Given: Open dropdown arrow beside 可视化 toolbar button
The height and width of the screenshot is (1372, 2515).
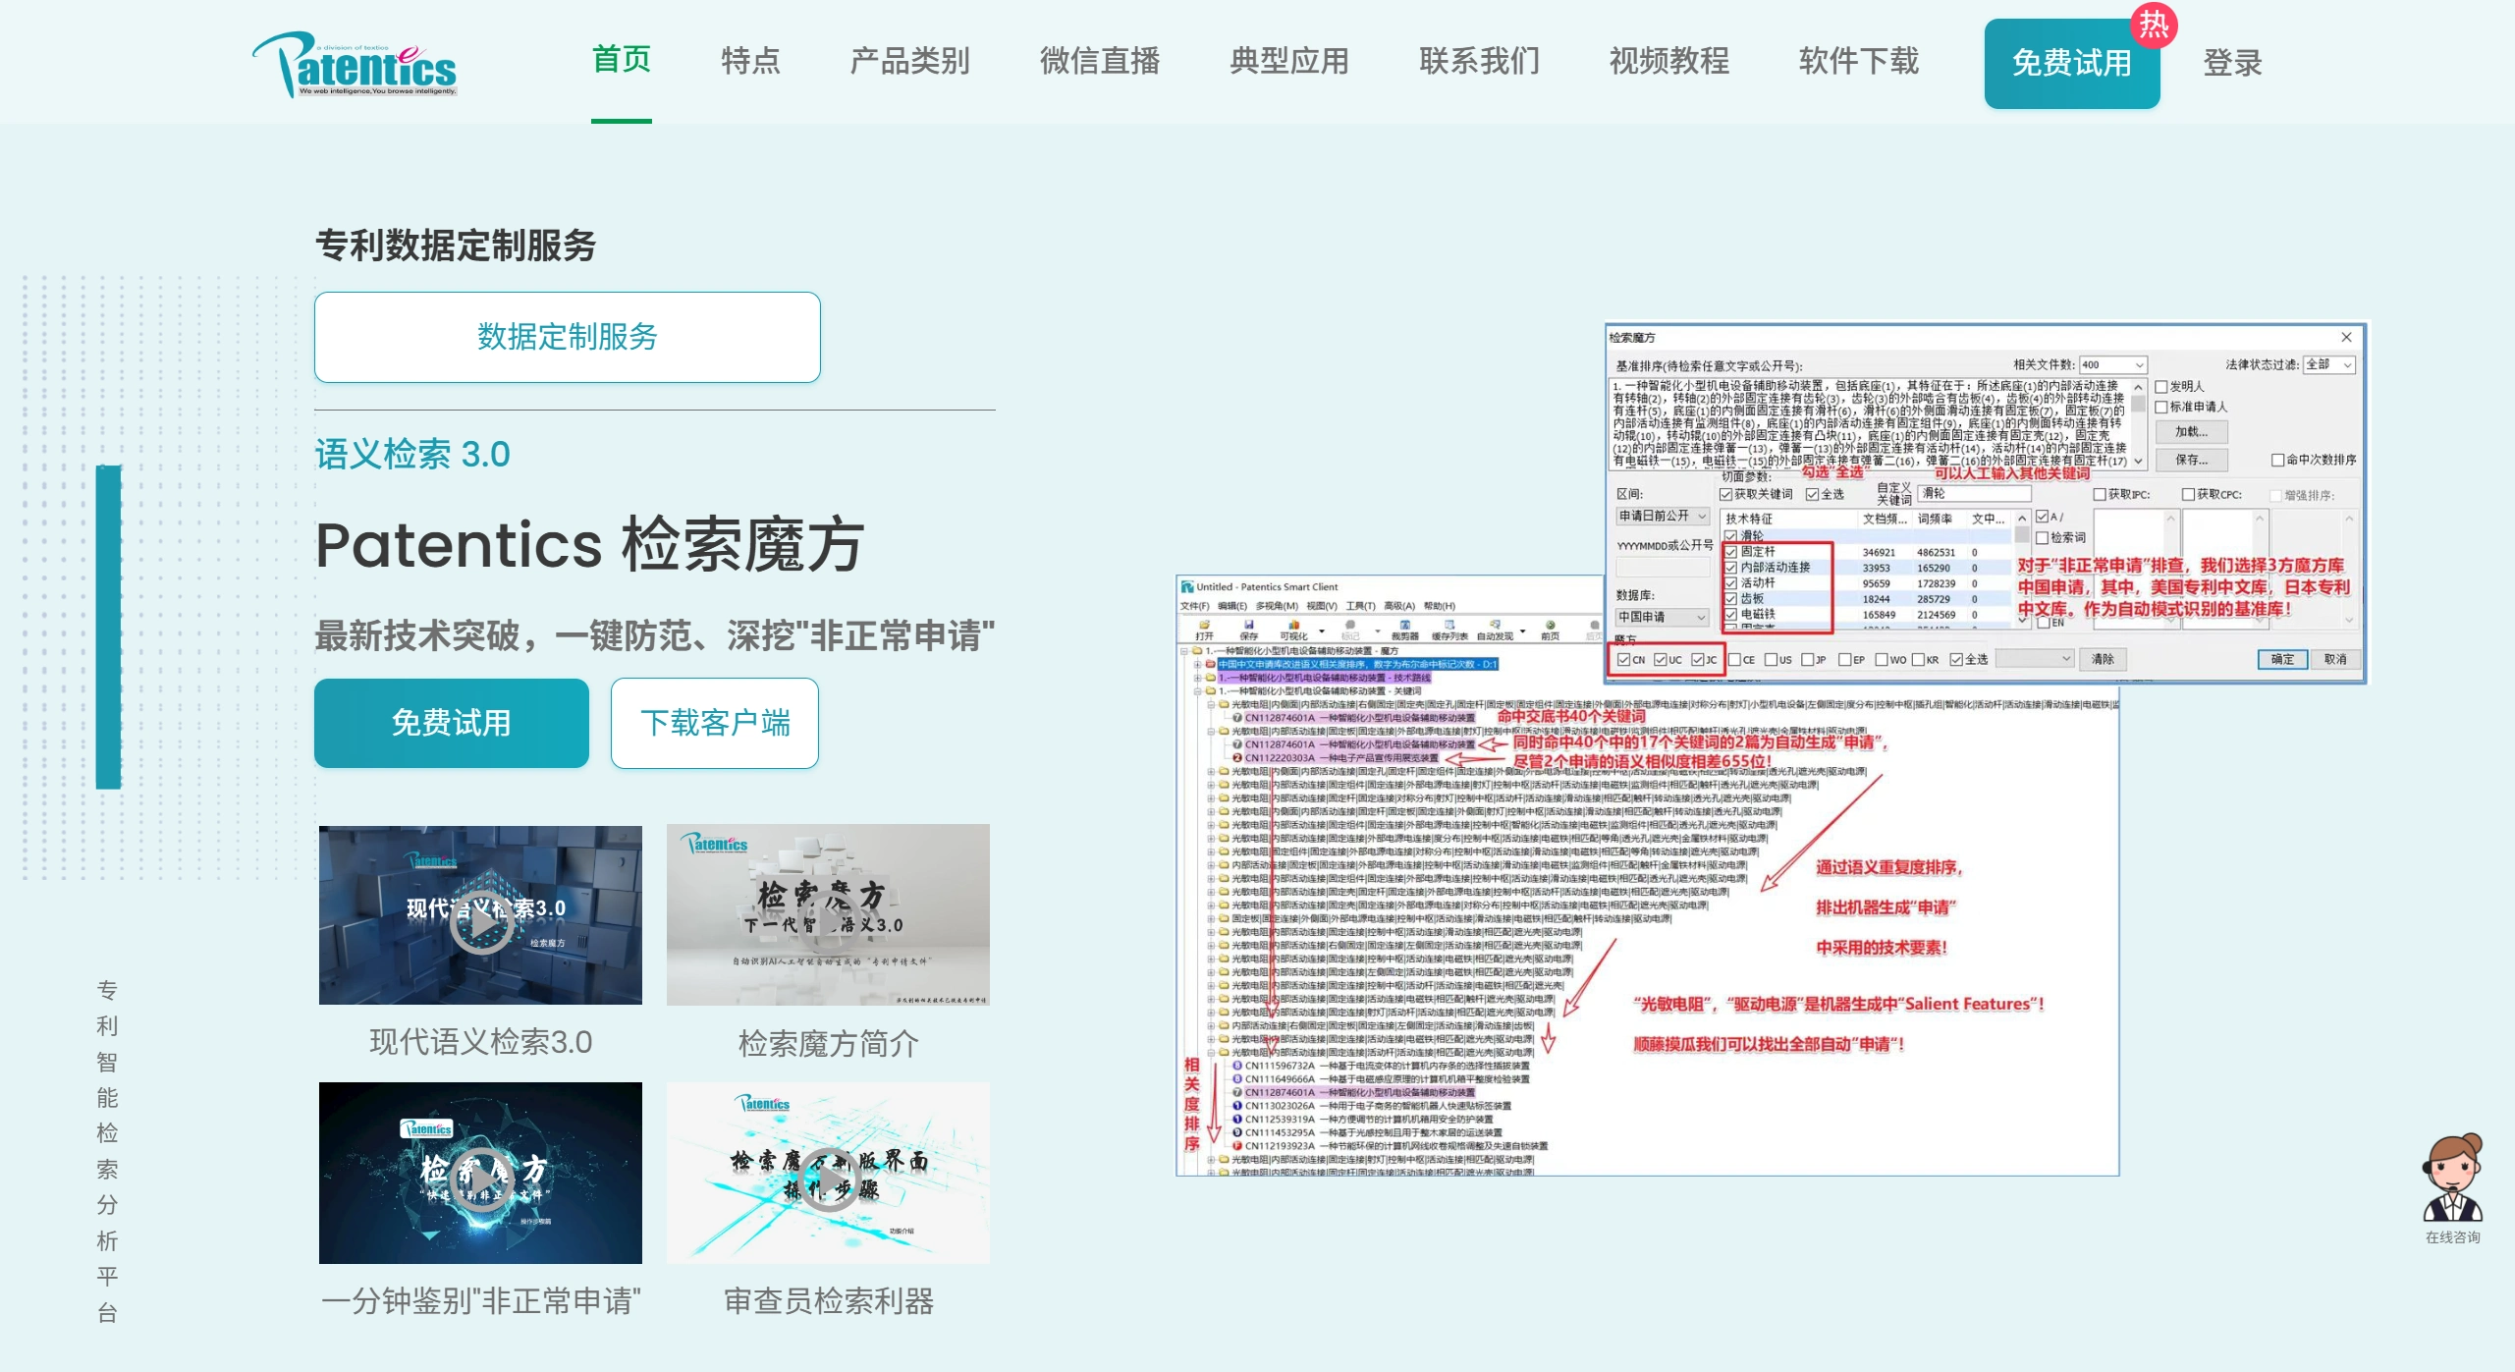Looking at the screenshot, I should point(1322,631).
